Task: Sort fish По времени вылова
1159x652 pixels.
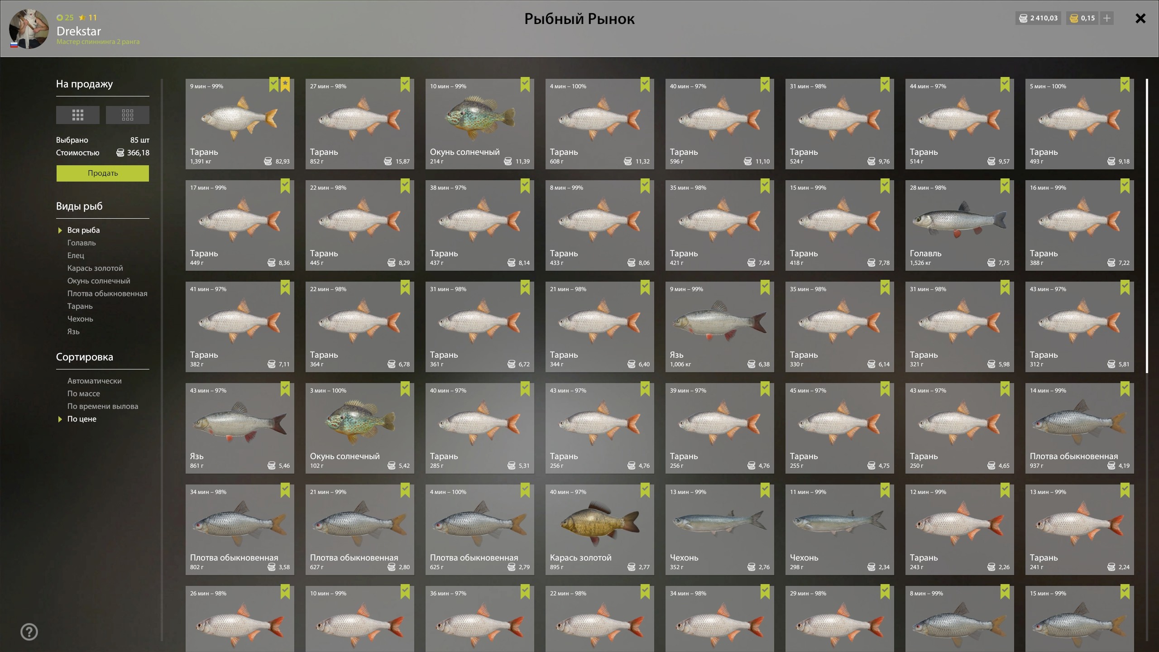Action: [103, 406]
